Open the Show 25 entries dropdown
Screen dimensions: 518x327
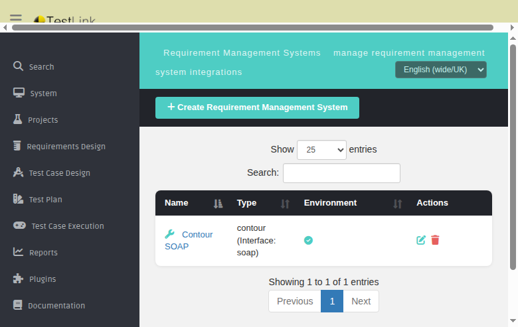(x=321, y=150)
